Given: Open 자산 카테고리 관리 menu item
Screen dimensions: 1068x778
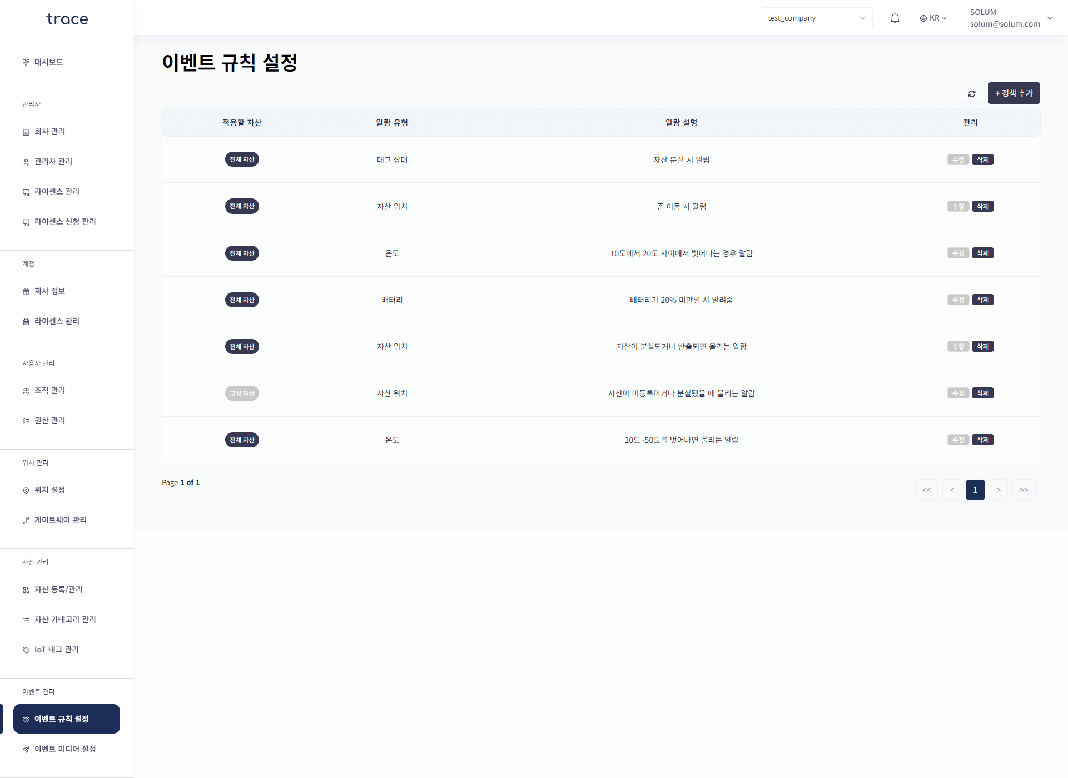Looking at the screenshot, I should pos(64,620).
